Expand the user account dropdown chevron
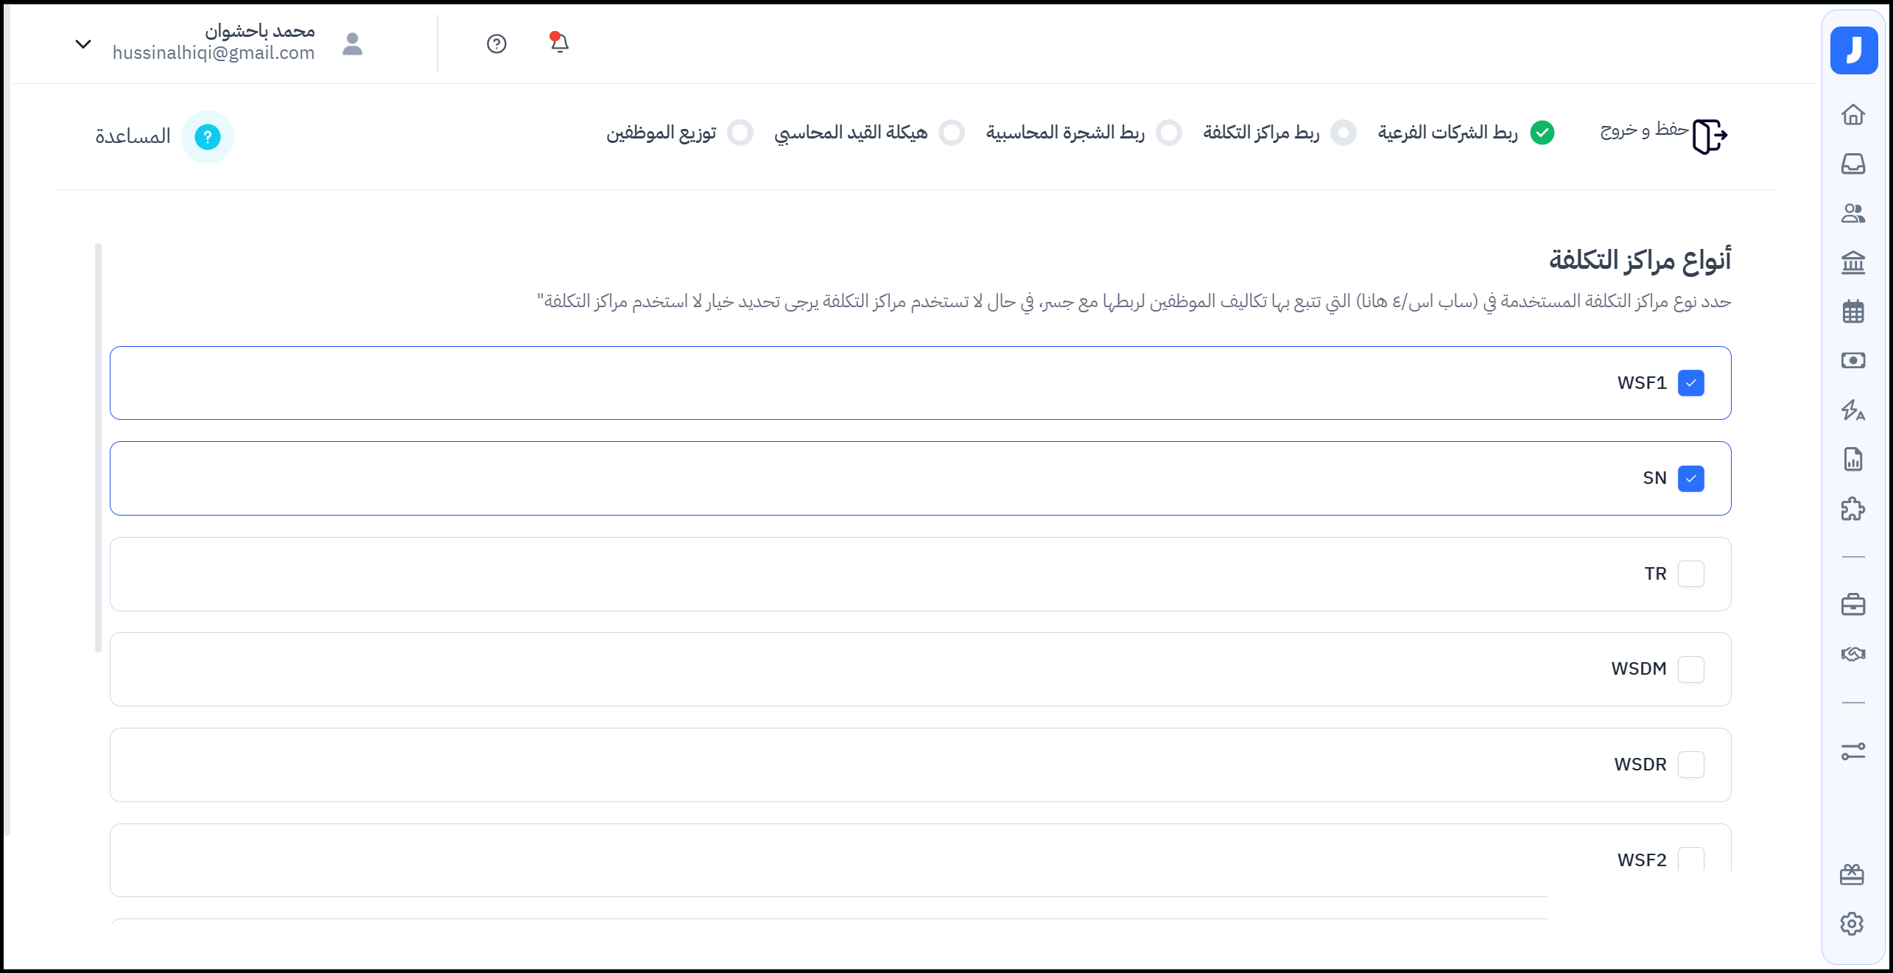Image resolution: width=1893 pixels, height=973 pixels. (x=83, y=44)
